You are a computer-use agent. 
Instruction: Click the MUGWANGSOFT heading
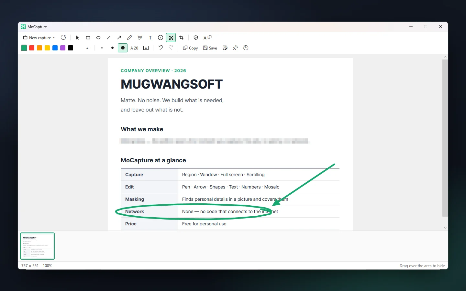click(x=172, y=84)
